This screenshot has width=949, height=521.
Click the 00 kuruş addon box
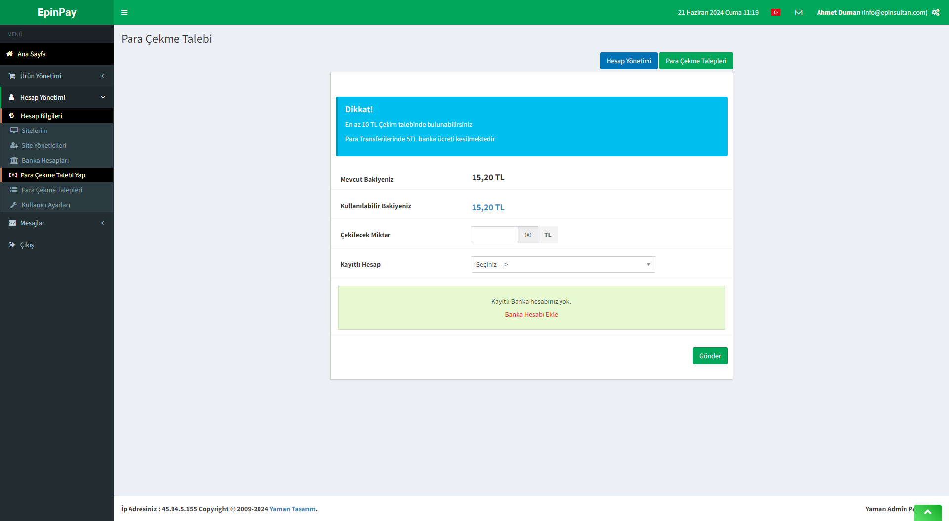(x=528, y=235)
